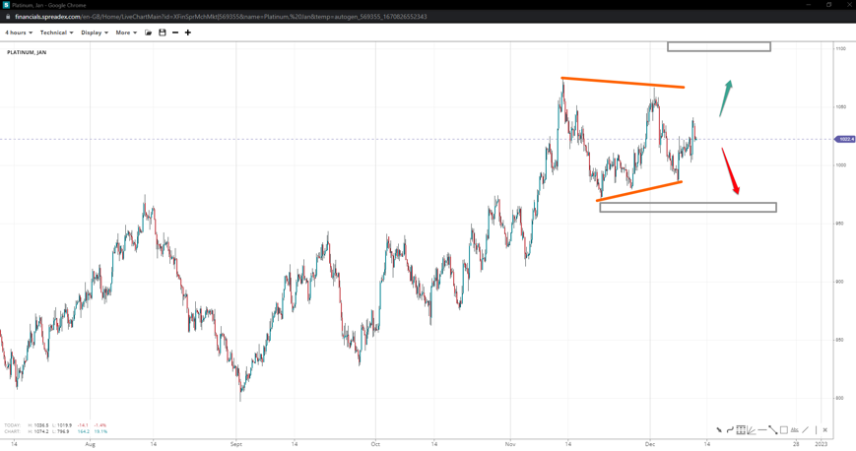This screenshot has height=451, width=856.
Task: Expand the Technical indicators dropdown
Action: tap(56, 32)
